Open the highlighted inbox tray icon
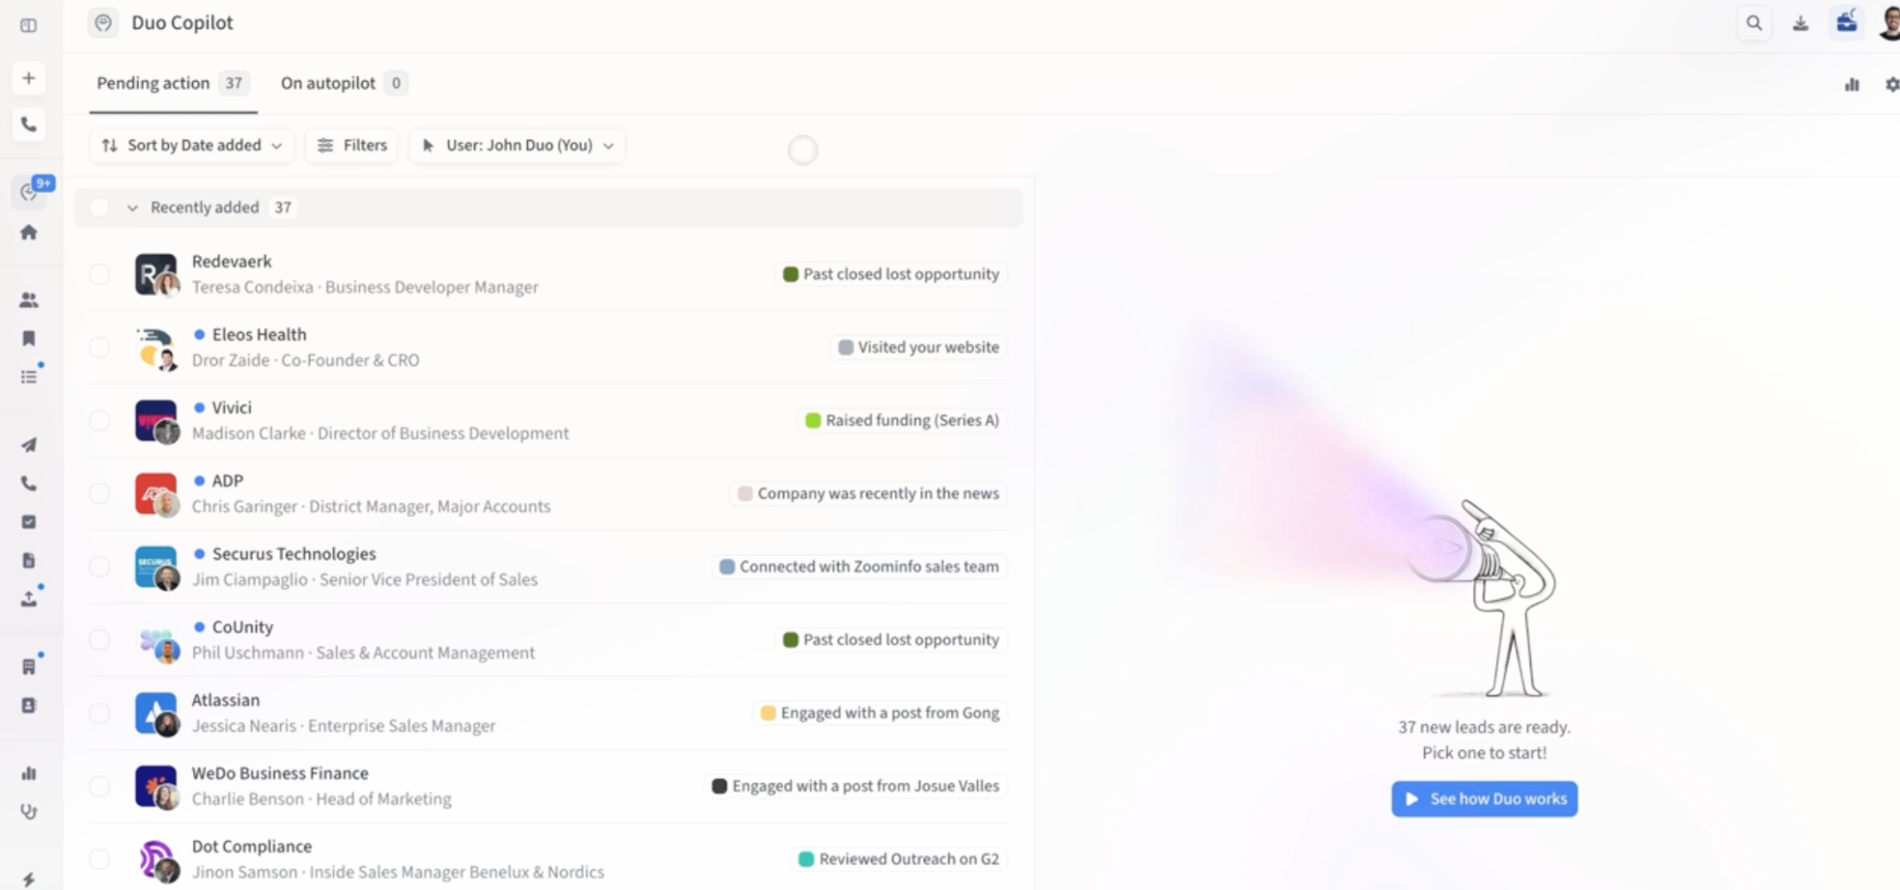Screen dimensions: 1900x890 point(1847,22)
